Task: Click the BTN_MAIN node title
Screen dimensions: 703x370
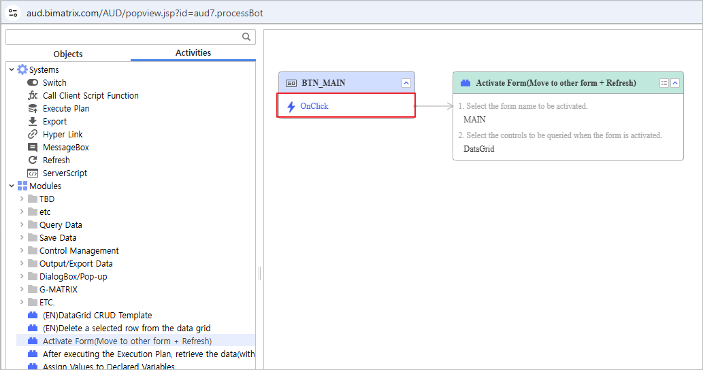Action: 323,83
